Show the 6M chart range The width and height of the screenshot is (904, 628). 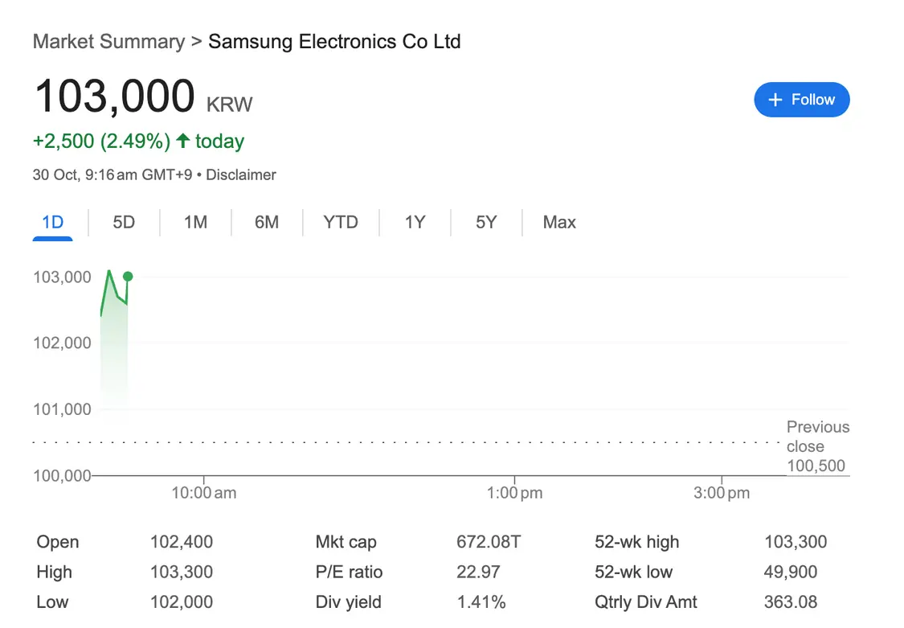(267, 223)
